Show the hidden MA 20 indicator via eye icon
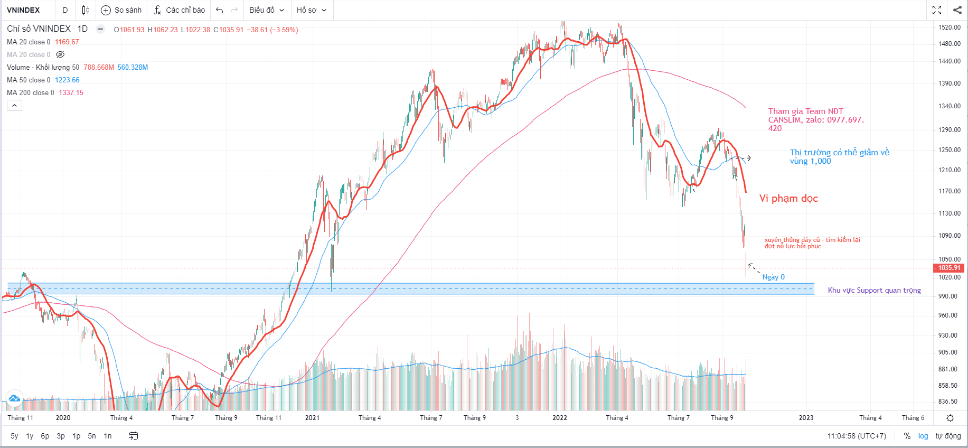Image resolution: width=968 pixels, height=448 pixels. 60,54
